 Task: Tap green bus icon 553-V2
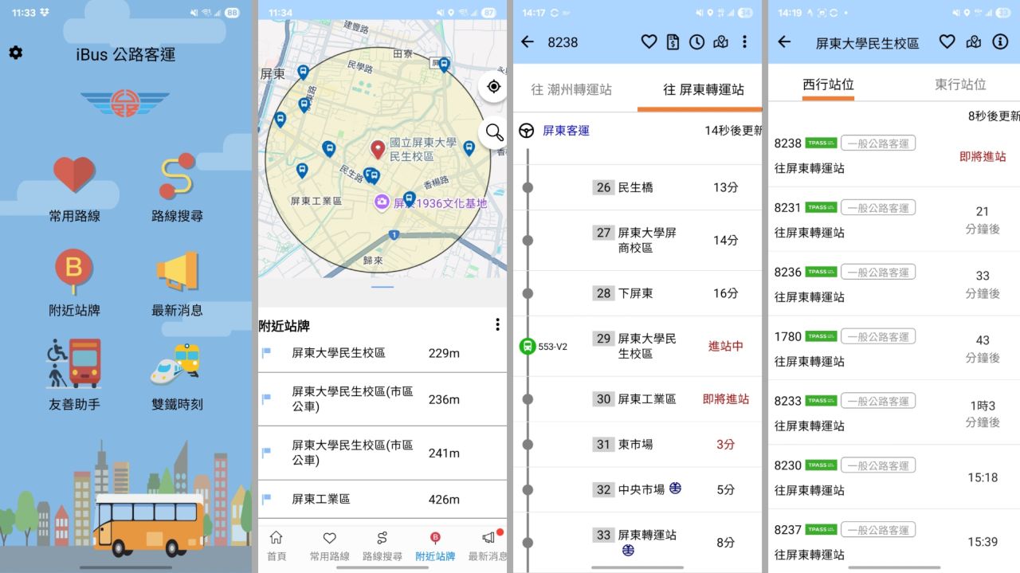(x=528, y=346)
